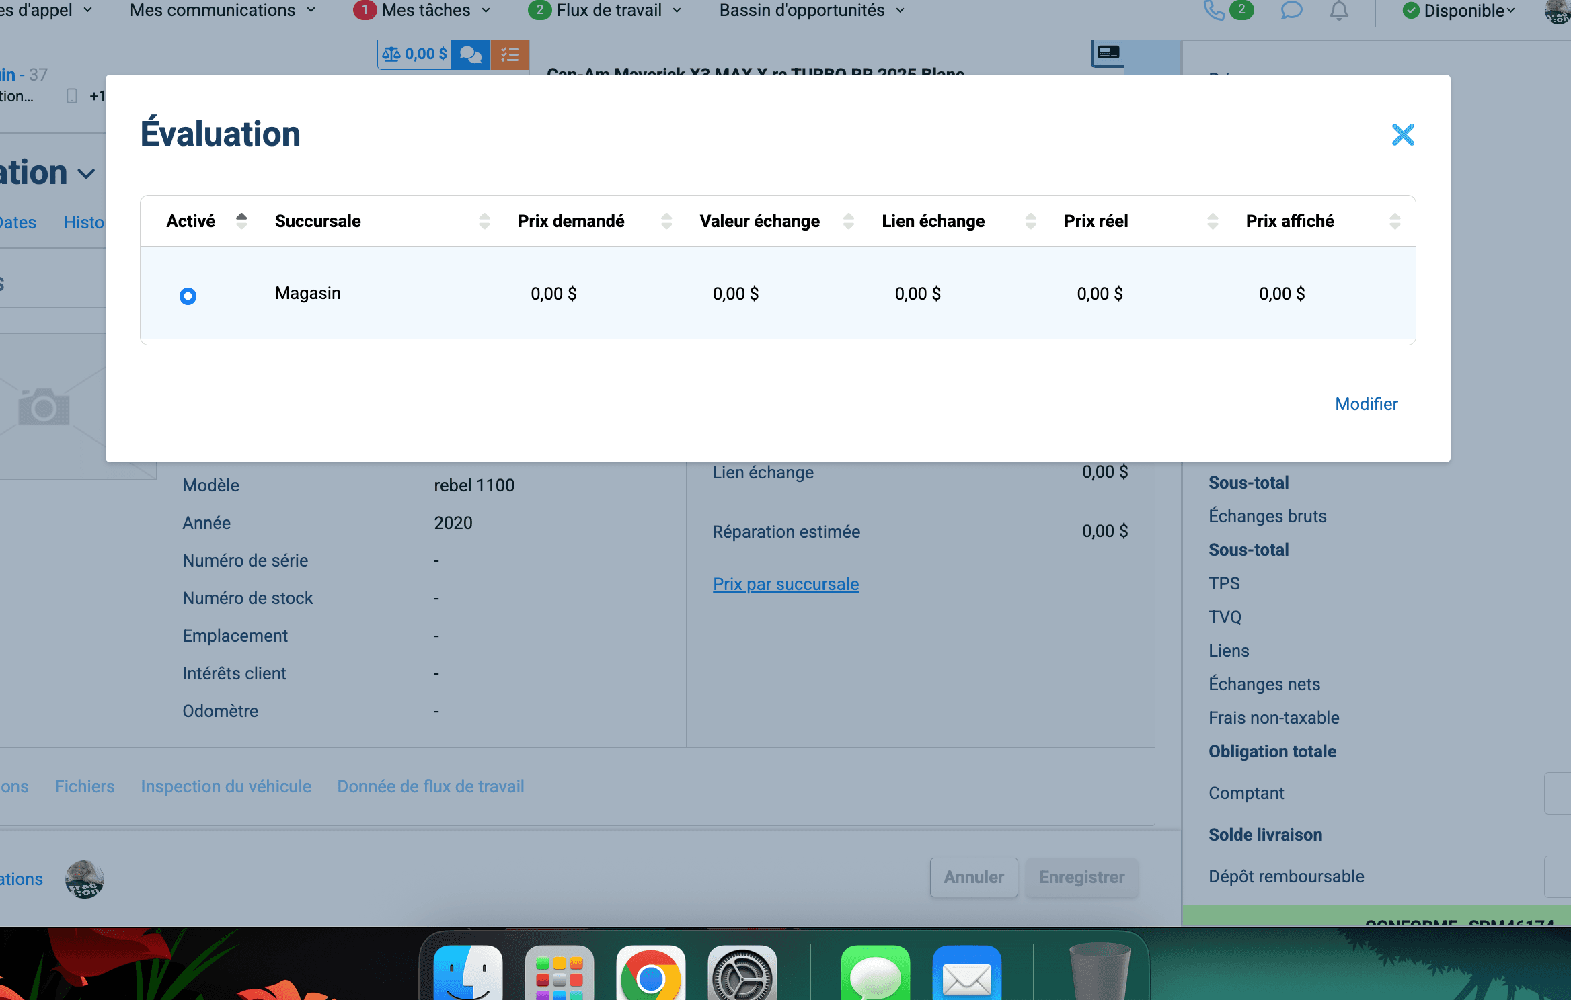
Task: Select the Magasin radio button
Action: point(188,296)
